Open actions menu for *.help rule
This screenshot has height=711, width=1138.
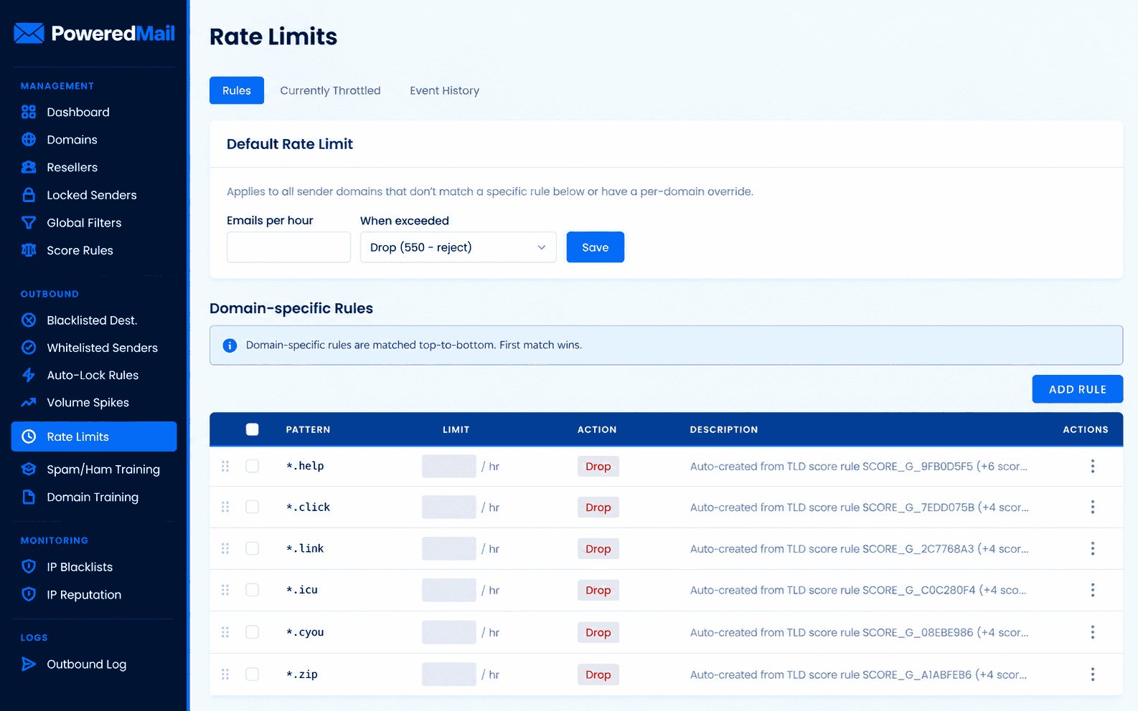[x=1093, y=466]
